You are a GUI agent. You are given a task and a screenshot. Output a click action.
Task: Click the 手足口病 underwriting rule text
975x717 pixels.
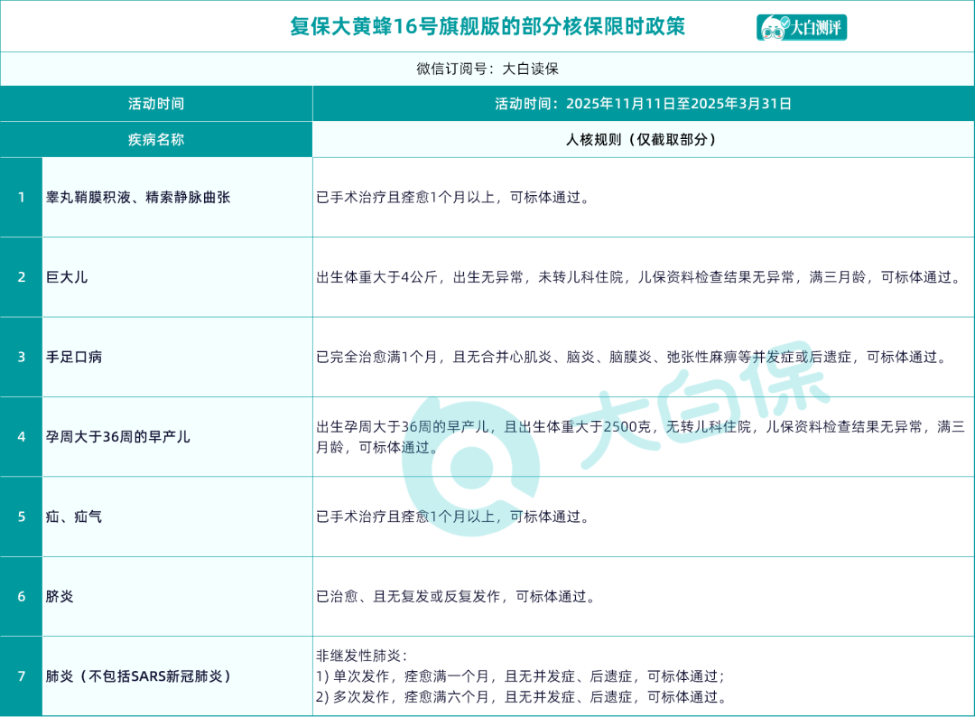pyautogui.click(x=632, y=357)
